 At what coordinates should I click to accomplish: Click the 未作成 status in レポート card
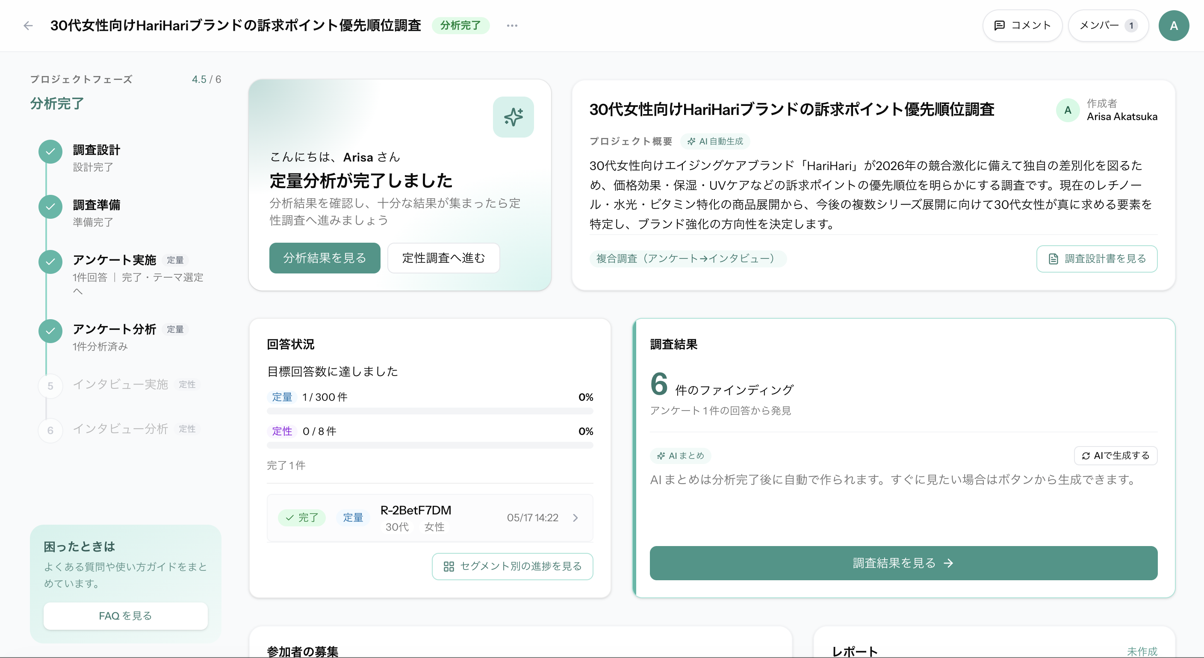1142,651
